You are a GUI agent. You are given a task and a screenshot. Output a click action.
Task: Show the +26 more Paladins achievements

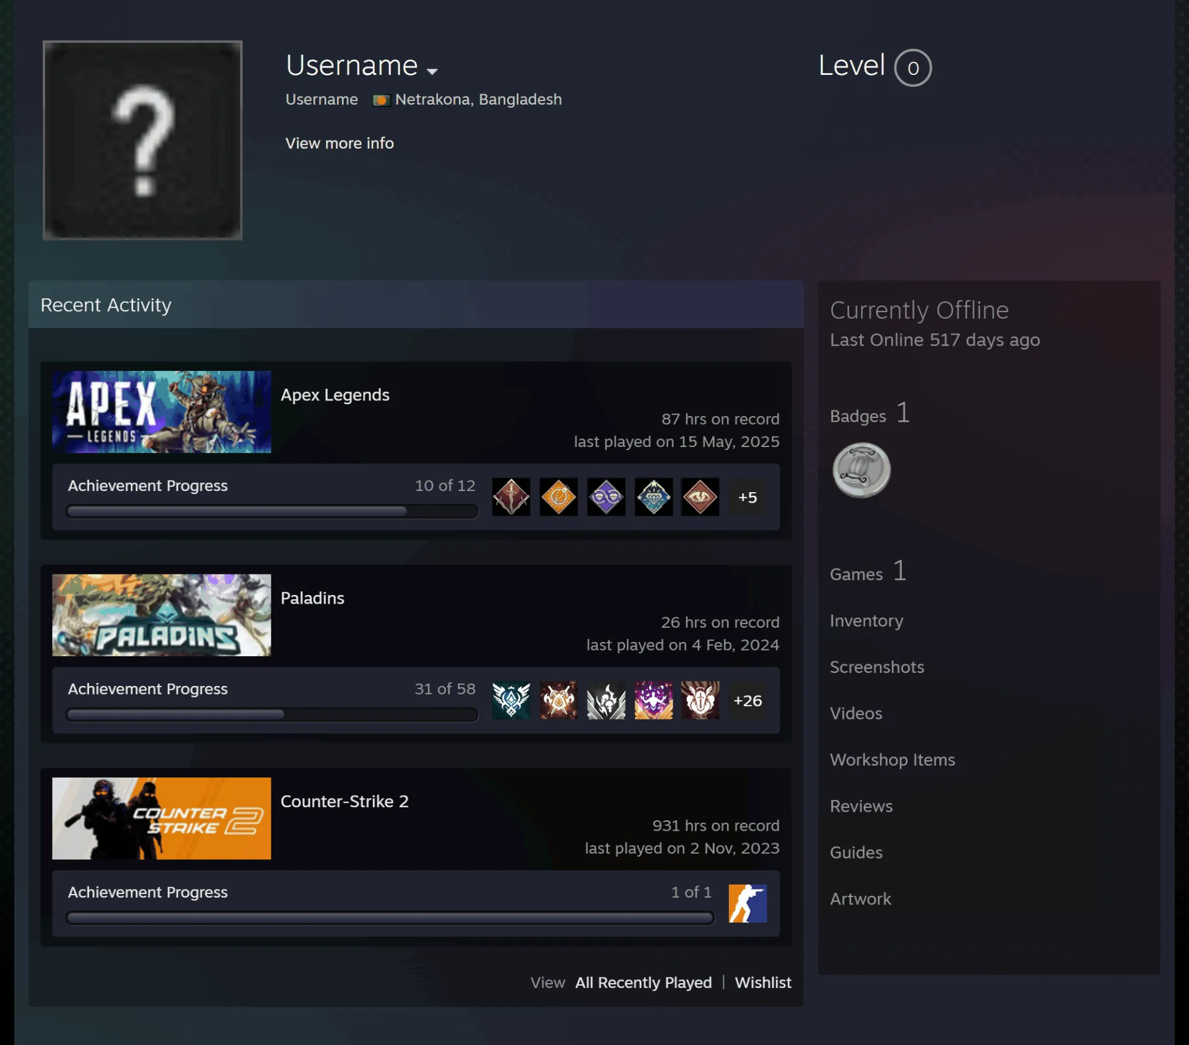[x=747, y=701]
